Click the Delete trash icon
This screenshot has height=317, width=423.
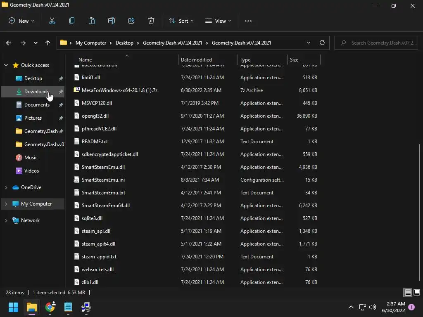pyautogui.click(x=151, y=21)
